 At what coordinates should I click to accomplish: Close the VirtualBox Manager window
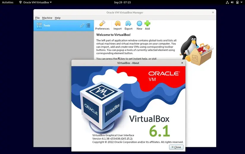[213, 12]
